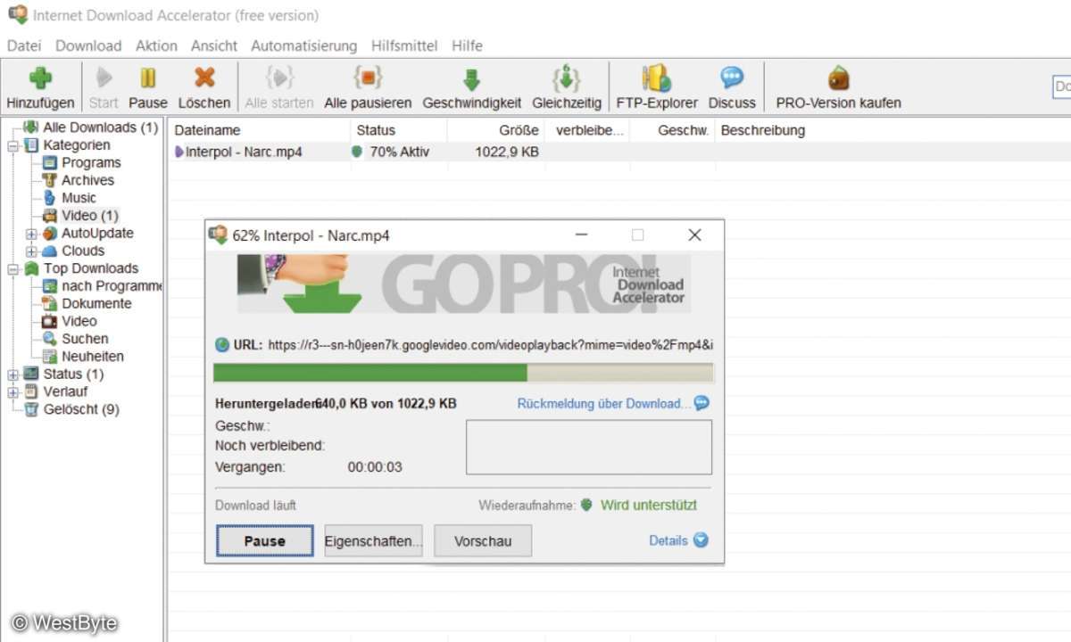
Task: Sort by Geschw. column header
Action: pyautogui.click(x=672, y=130)
